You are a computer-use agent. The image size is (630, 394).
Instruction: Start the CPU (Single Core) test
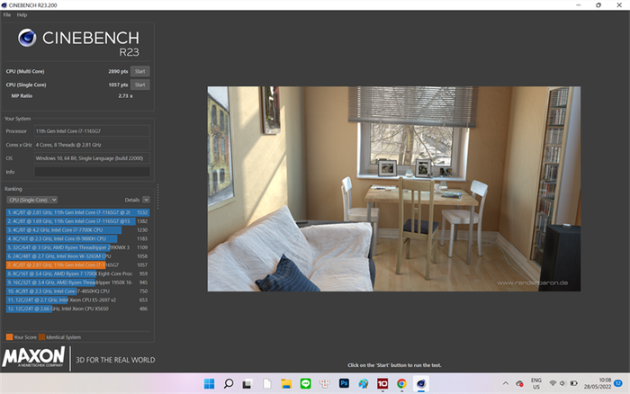coord(139,85)
